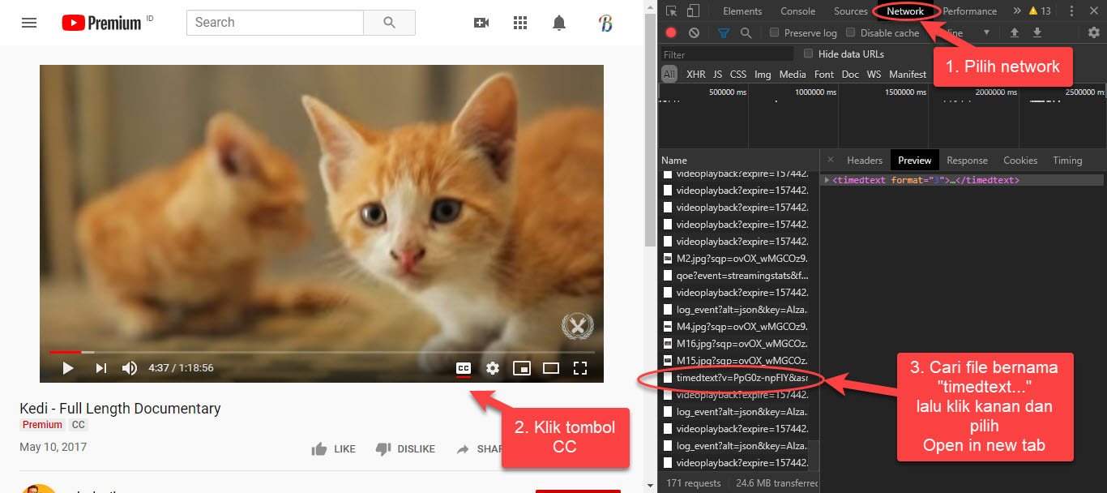Close request details pane with X
Screen dimensions: 1107x493
click(x=830, y=160)
